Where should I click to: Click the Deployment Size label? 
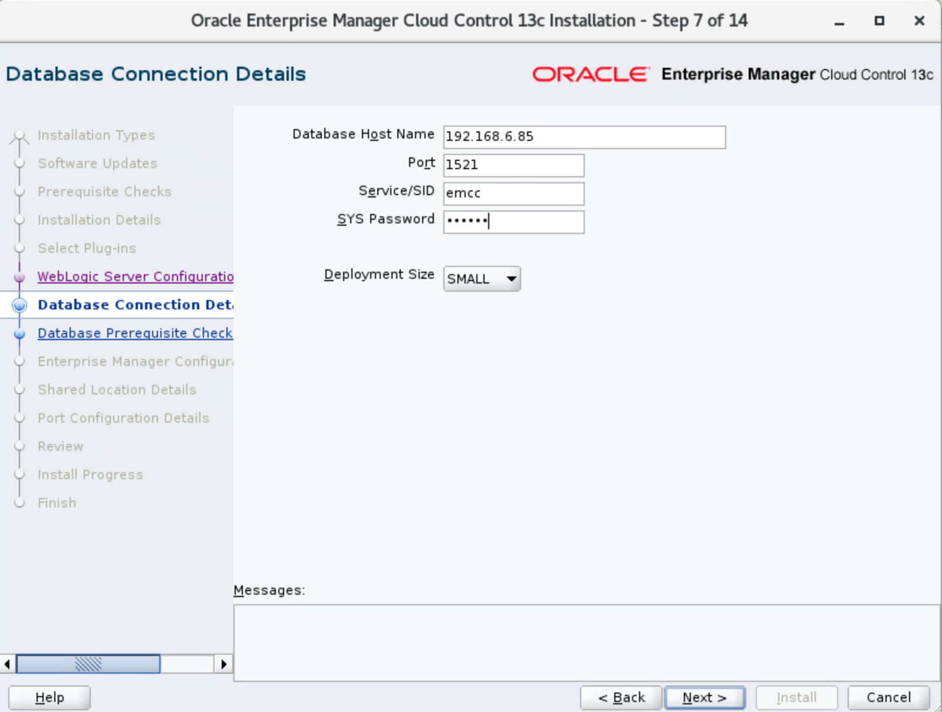[x=379, y=275]
